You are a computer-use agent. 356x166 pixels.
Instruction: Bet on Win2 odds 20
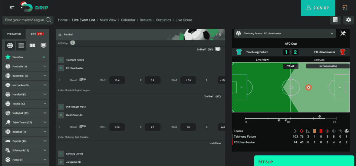[x=188, y=127]
